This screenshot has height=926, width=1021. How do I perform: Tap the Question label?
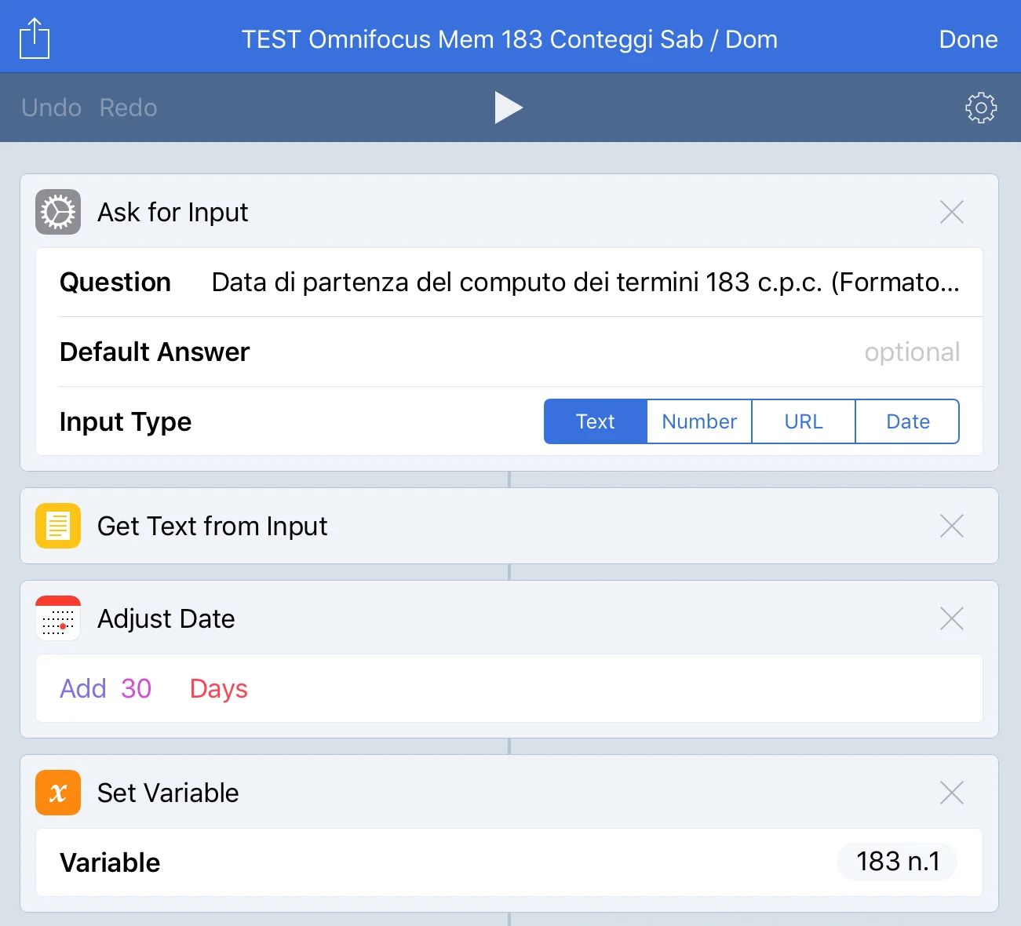115,282
